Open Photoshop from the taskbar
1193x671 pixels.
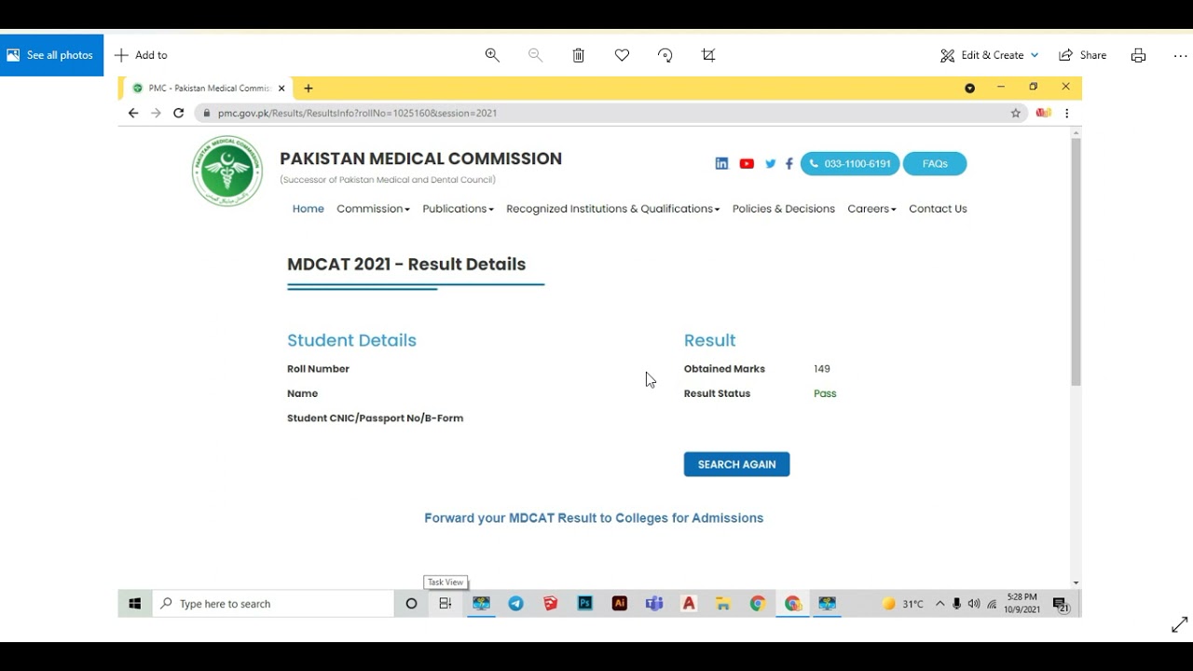pyautogui.click(x=585, y=604)
